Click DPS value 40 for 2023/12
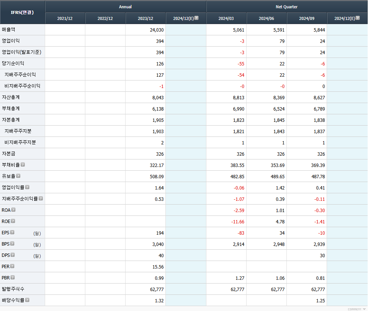The image size is (368, 311). click(x=161, y=255)
